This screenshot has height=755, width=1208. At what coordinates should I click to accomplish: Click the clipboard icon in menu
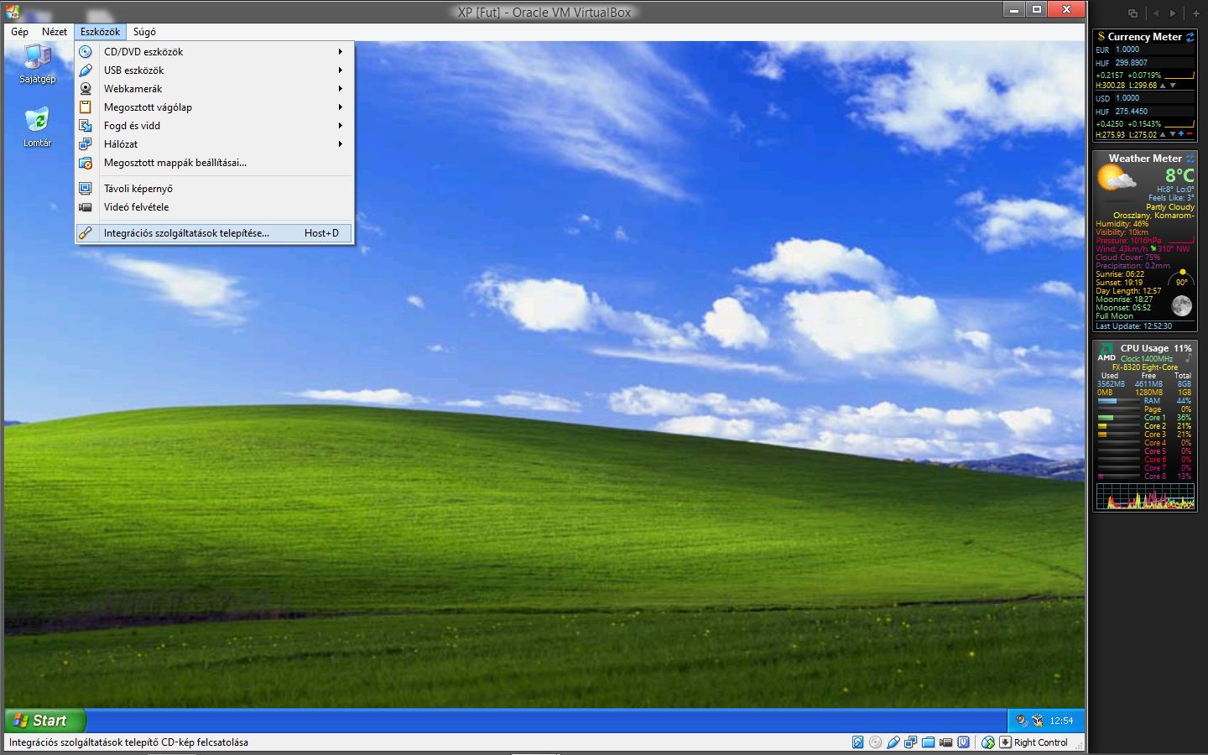pos(86,107)
